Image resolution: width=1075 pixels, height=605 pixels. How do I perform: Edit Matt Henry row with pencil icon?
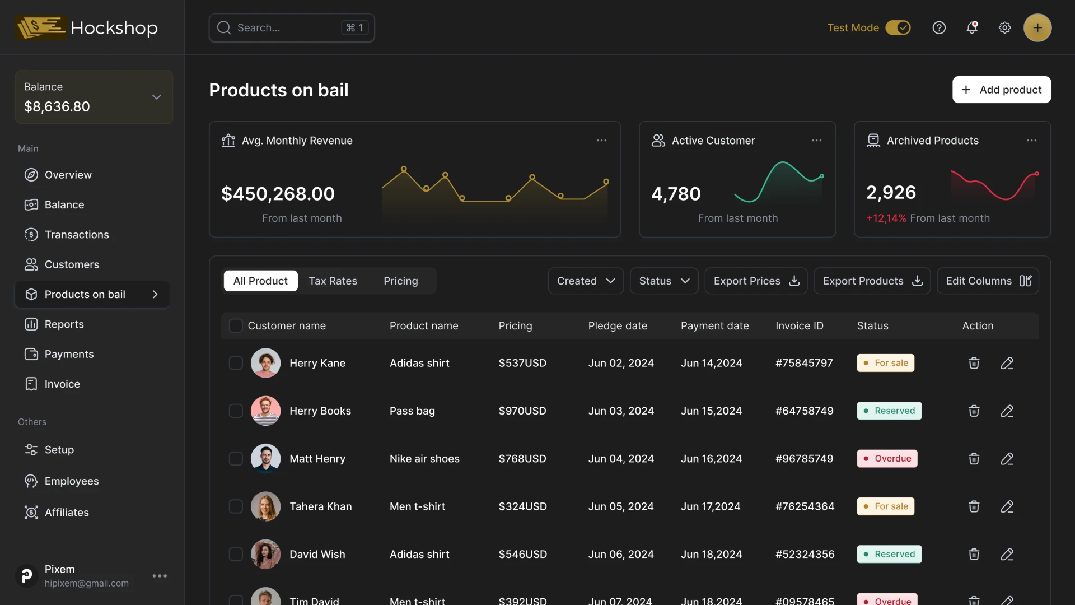point(1007,459)
